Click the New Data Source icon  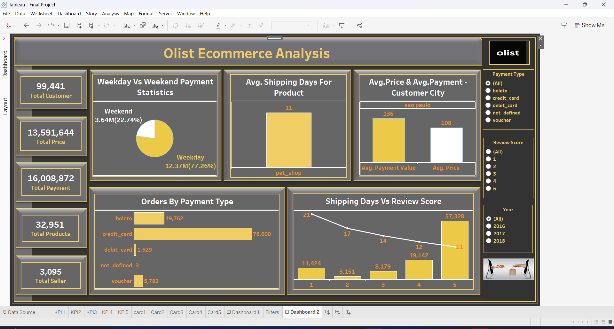pyautogui.click(x=79, y=26)
